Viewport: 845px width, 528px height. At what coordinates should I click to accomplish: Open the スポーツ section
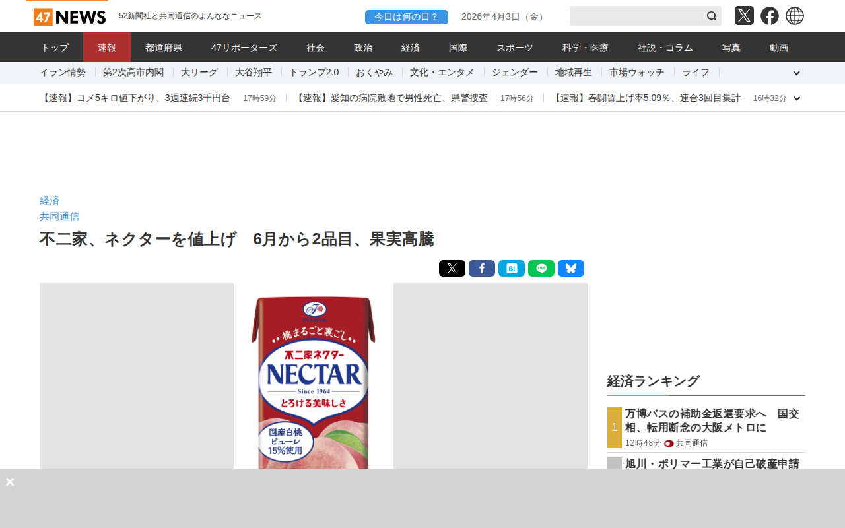[x=515, y=48]
